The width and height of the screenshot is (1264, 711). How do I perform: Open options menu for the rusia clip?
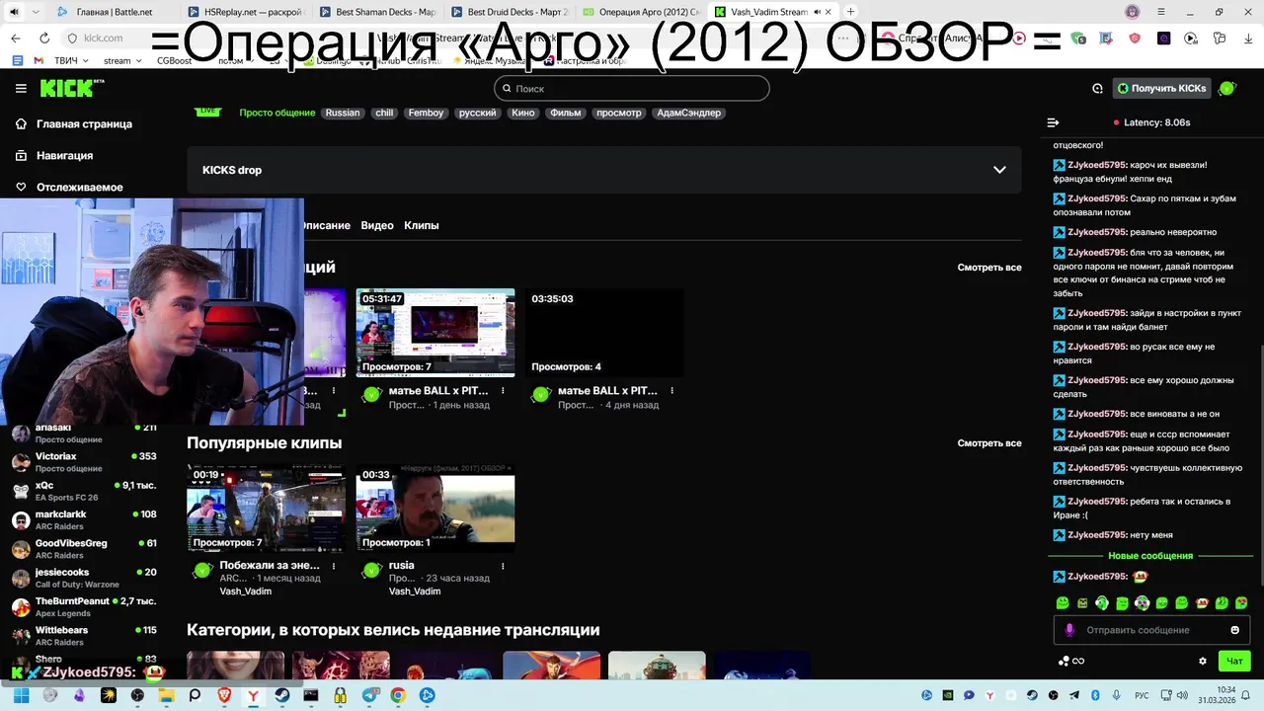click(503, 566)
